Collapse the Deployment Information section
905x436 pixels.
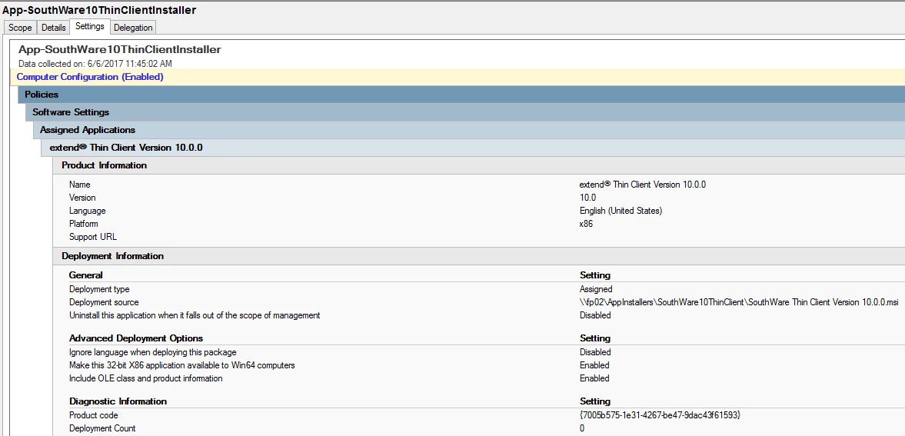(x=479, y=256)
